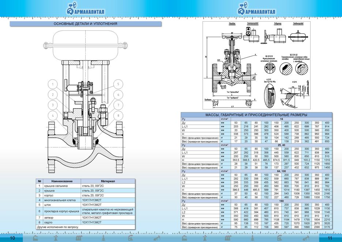Select the 'корпус' parts row
342x242 pixels.
[86, 196]
